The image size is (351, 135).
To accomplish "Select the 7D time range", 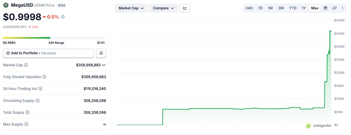I will point(260,8).
